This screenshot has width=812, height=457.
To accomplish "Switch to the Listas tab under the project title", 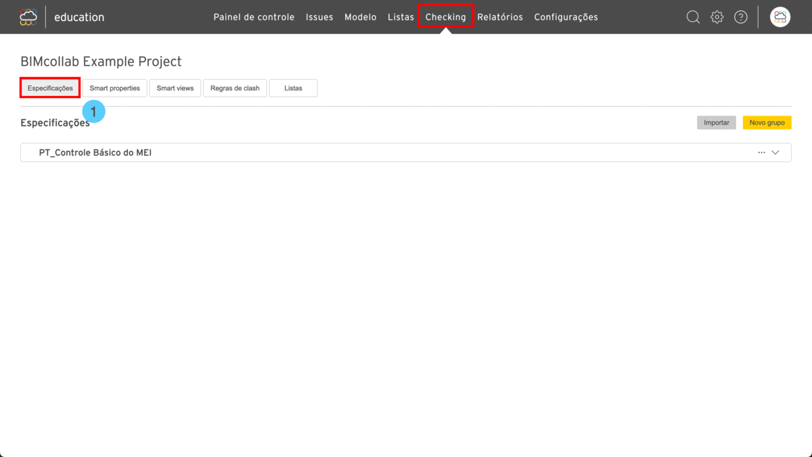I will [x=293, y=88].
